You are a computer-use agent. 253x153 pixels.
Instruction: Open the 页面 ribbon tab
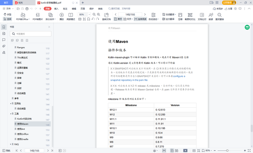[83, 9]
